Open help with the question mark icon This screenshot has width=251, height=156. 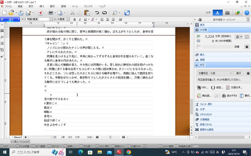pyautogui.click(x=247, y=13)
